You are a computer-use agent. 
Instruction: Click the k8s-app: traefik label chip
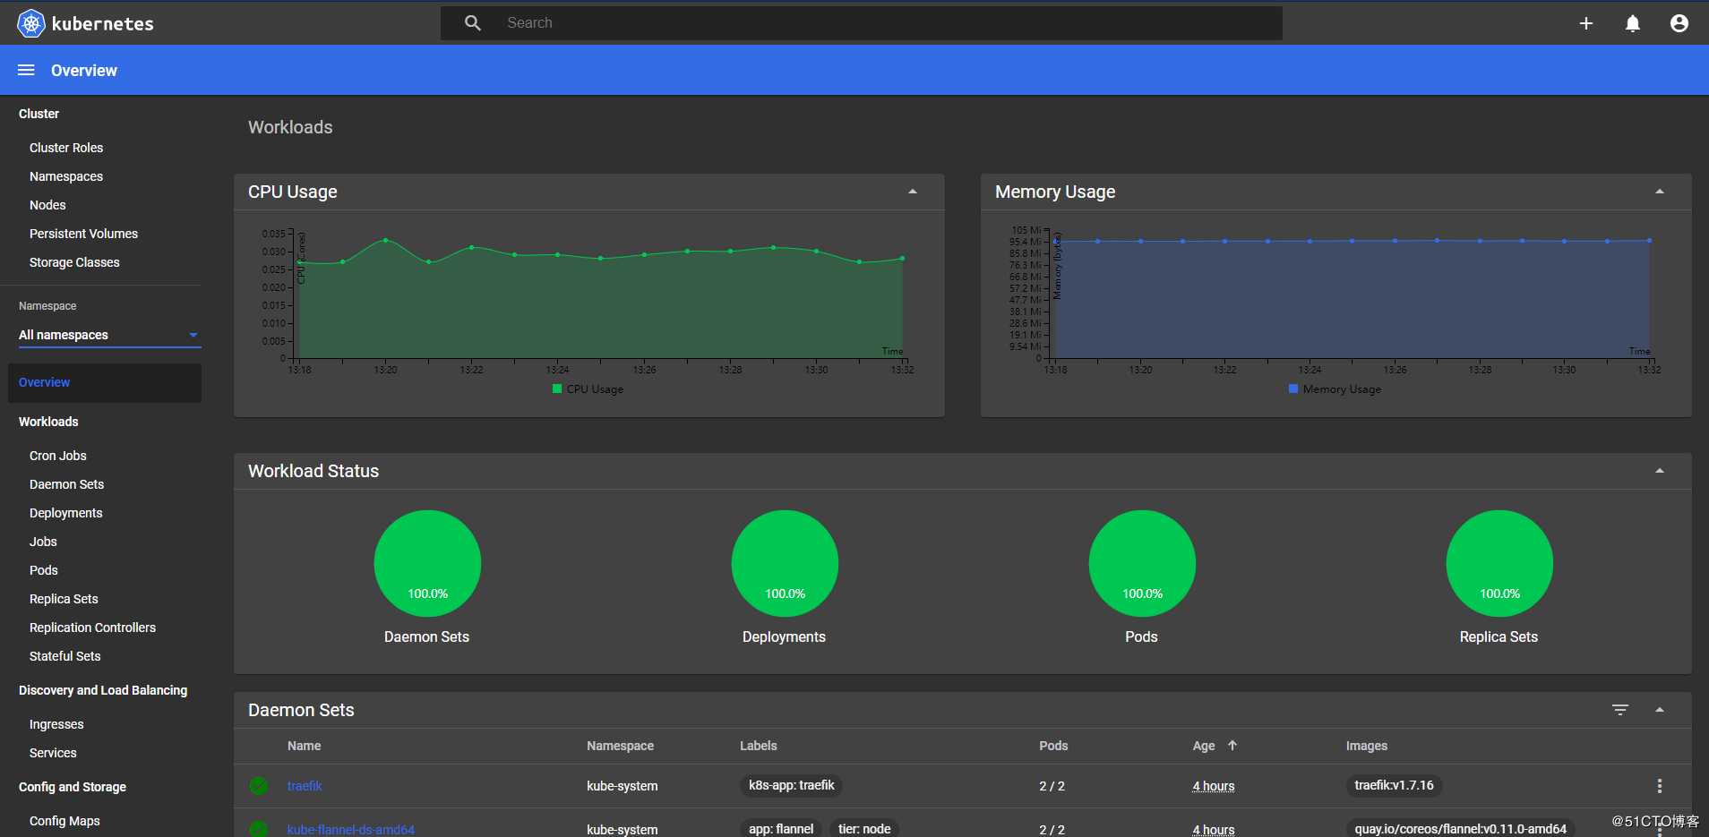(792, 785)
